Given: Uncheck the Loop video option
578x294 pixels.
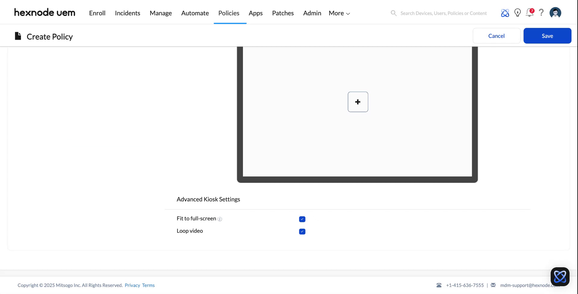Looking at the screenshot, I should (x=302, y=231).
